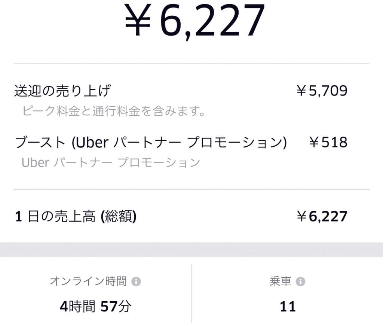Tap the オンライン時間 label
The width and height of the screenshot is (383, 326).
[x=88, y=281]
